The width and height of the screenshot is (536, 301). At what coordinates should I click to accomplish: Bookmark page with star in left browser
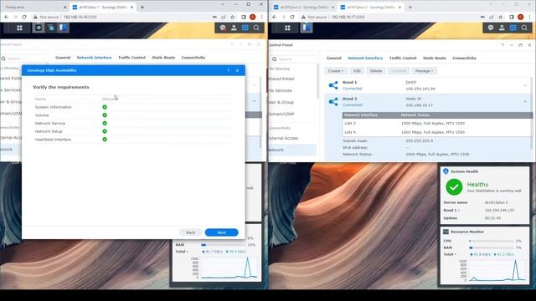pyautogui.click(x=233, y=17)
